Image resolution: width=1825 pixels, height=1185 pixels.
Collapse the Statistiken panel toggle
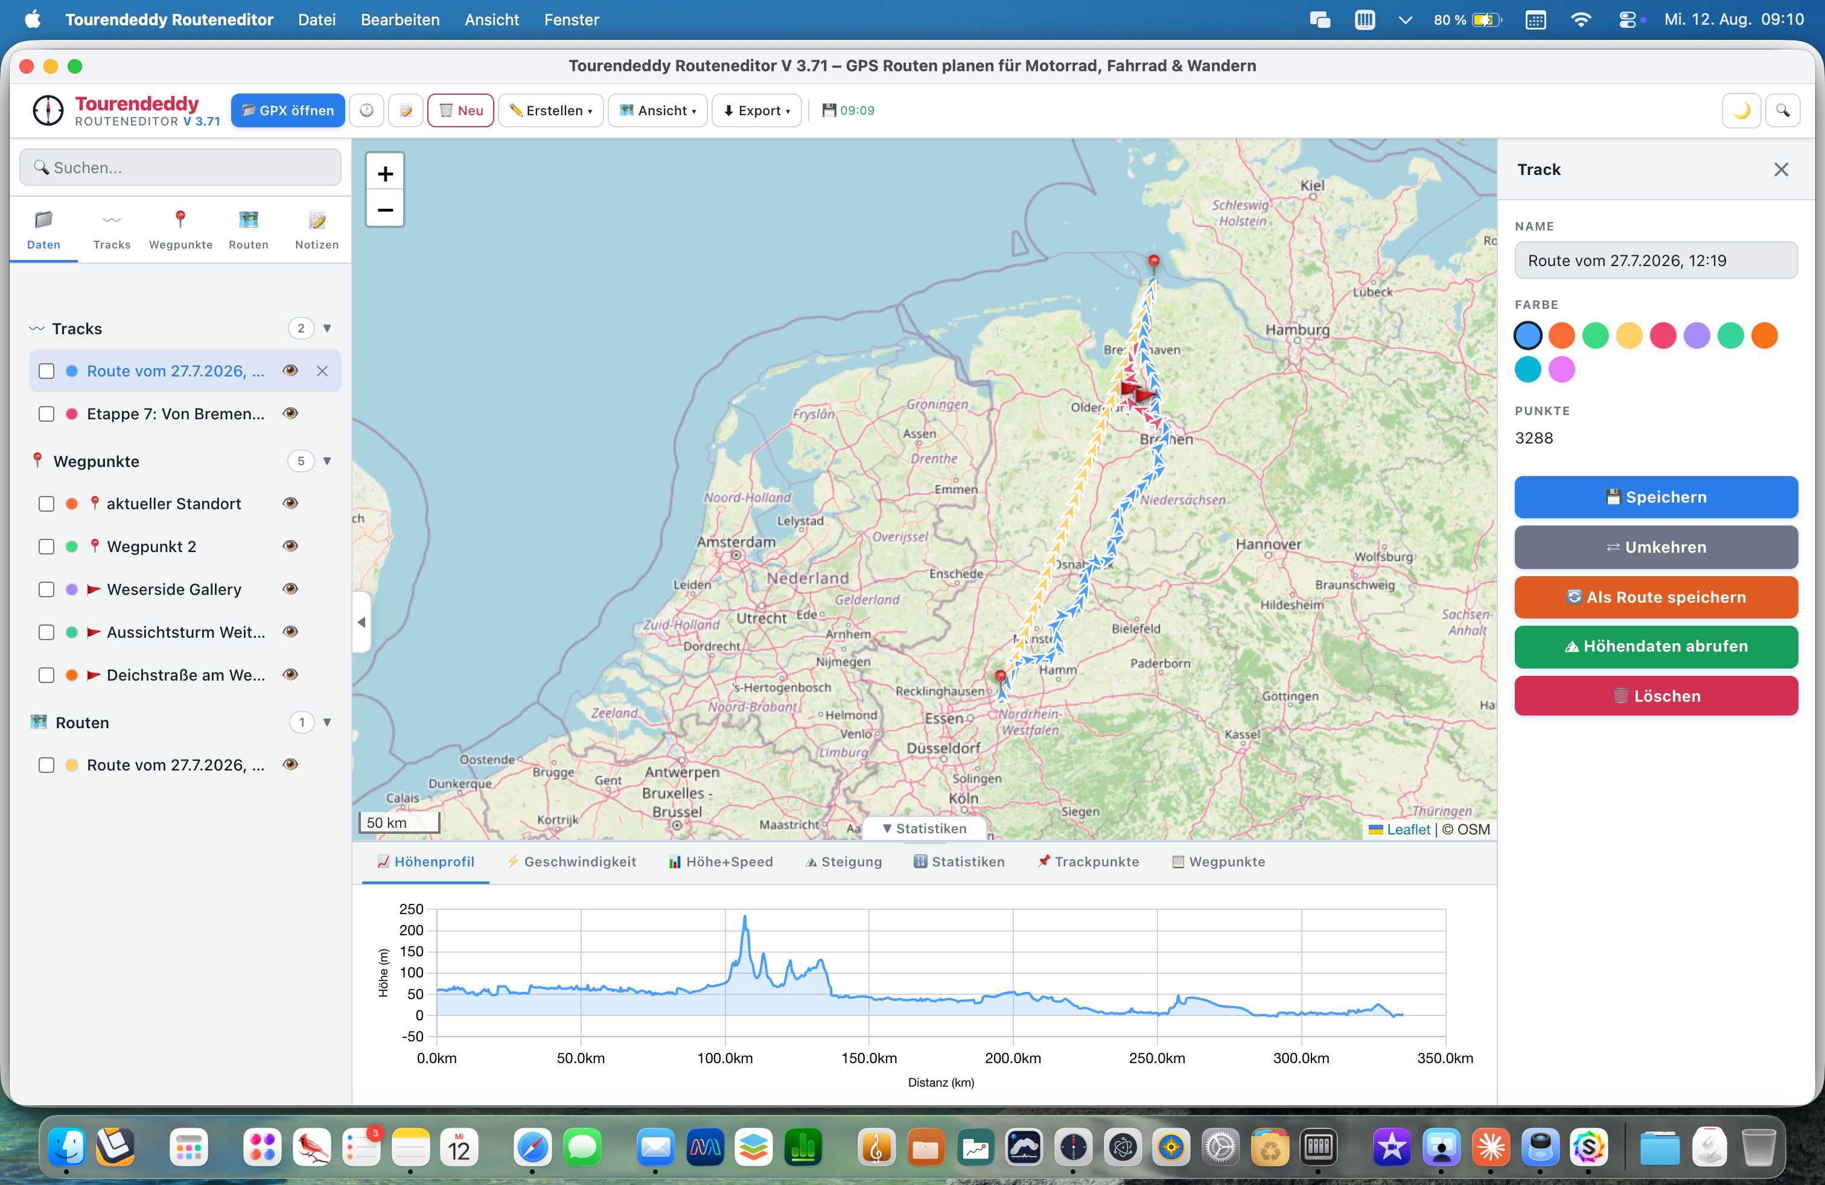click(x=925, y=828)
